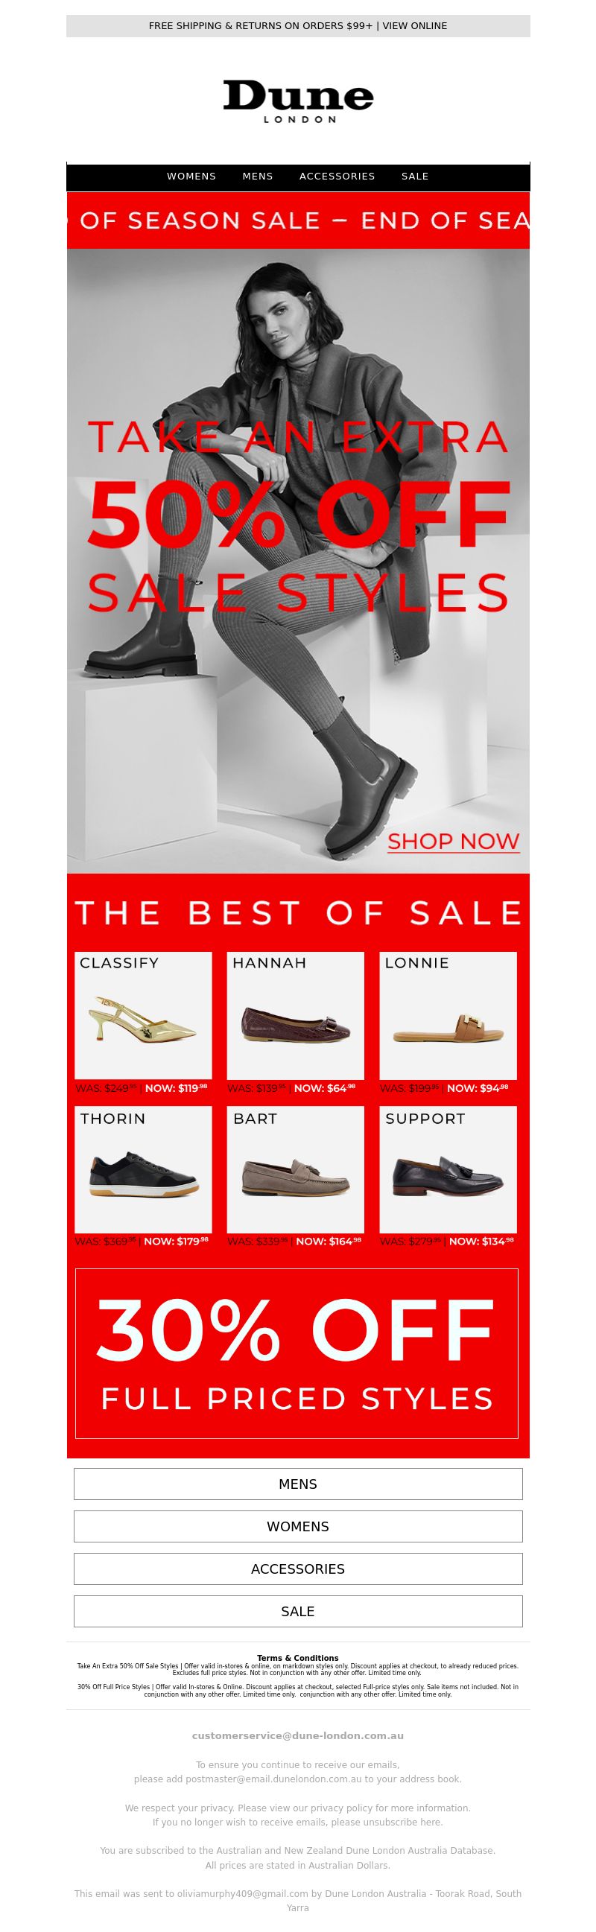Open the Thorin black sneaker thumbnail
Screen dimensions: 596x1932
pyautogui.click(x=143, y=1169)
